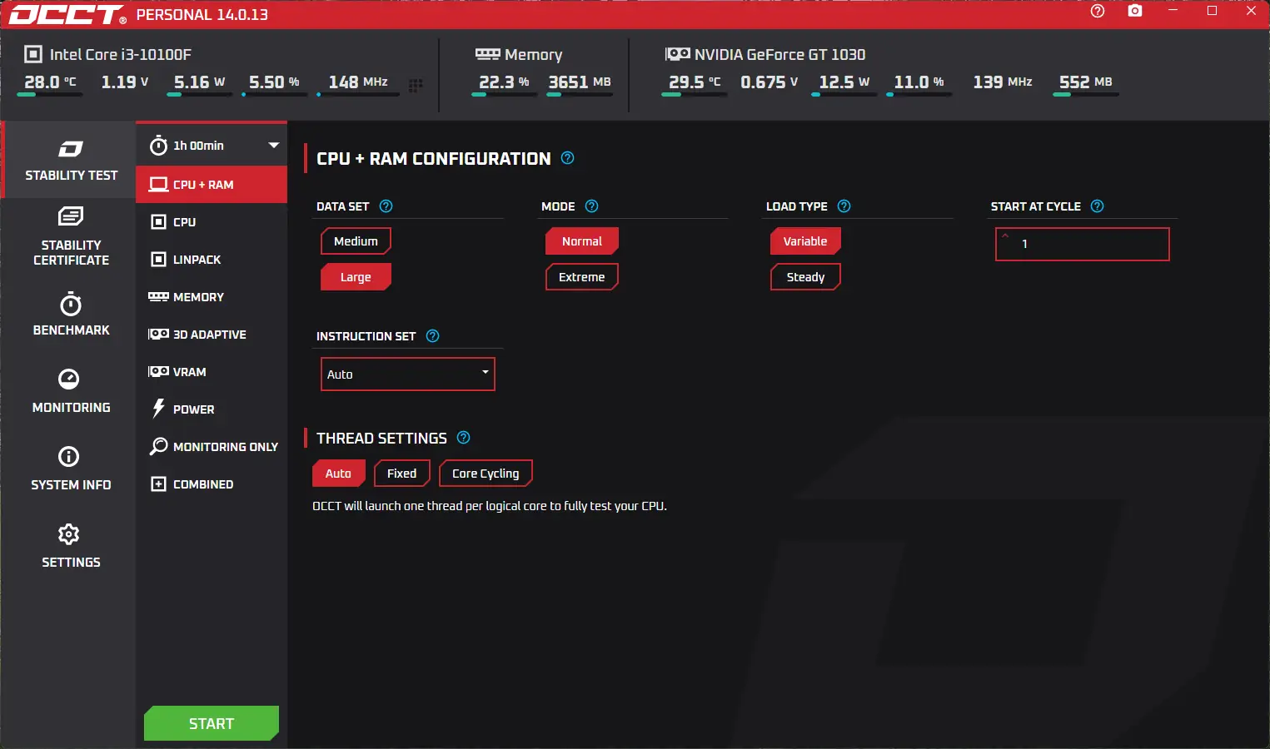Image resolution: width=1270 pixels, height=749 pixels.
Task: Open the help question mark in title bar
Action: (x=1098, y=11)
